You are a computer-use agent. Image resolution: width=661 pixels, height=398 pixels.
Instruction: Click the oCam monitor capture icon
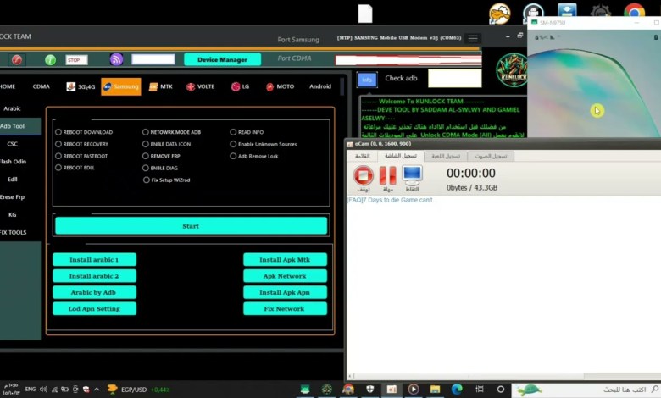412,175
